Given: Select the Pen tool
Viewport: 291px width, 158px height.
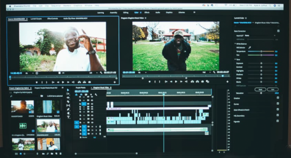Looking at the screenshot, I should (68, 109).
